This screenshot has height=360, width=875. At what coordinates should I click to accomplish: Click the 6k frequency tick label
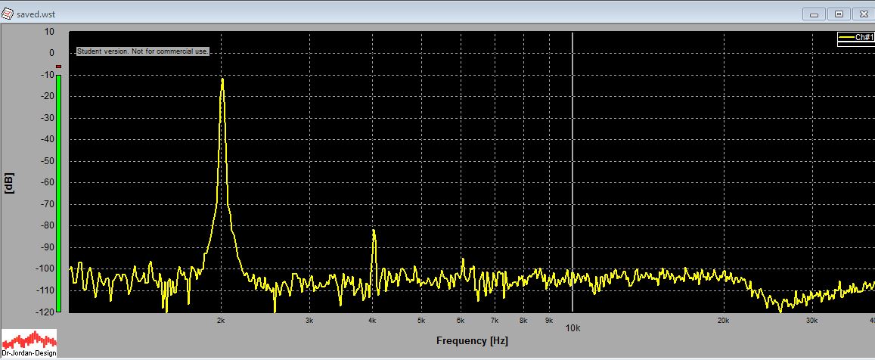click(461, 321)
